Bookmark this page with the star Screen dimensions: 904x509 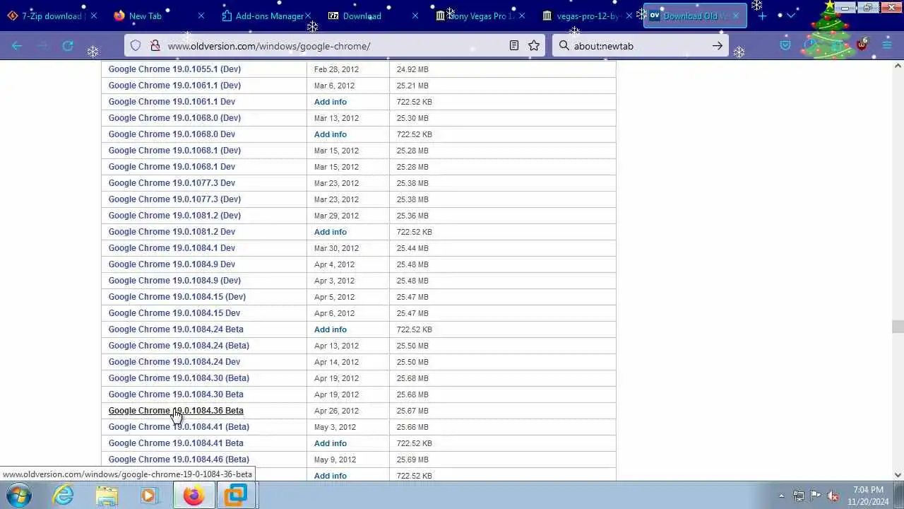534,46
